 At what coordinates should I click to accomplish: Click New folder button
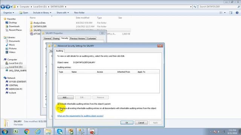click(79, 13)
